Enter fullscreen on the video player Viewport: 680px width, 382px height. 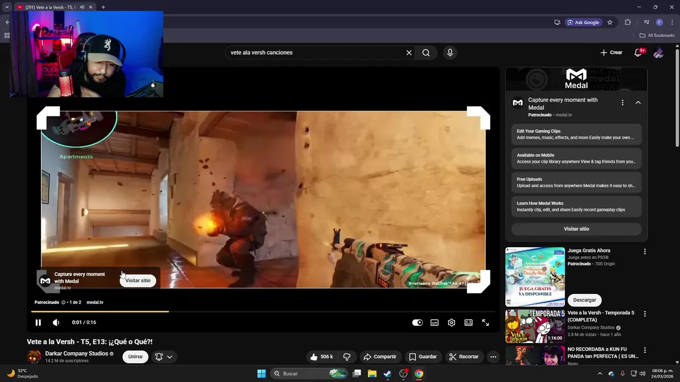[486, 323]
